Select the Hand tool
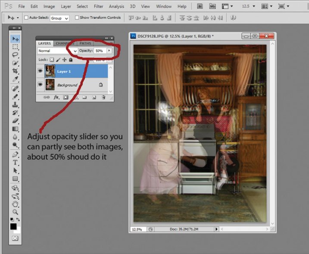 [x=15, y=204]
